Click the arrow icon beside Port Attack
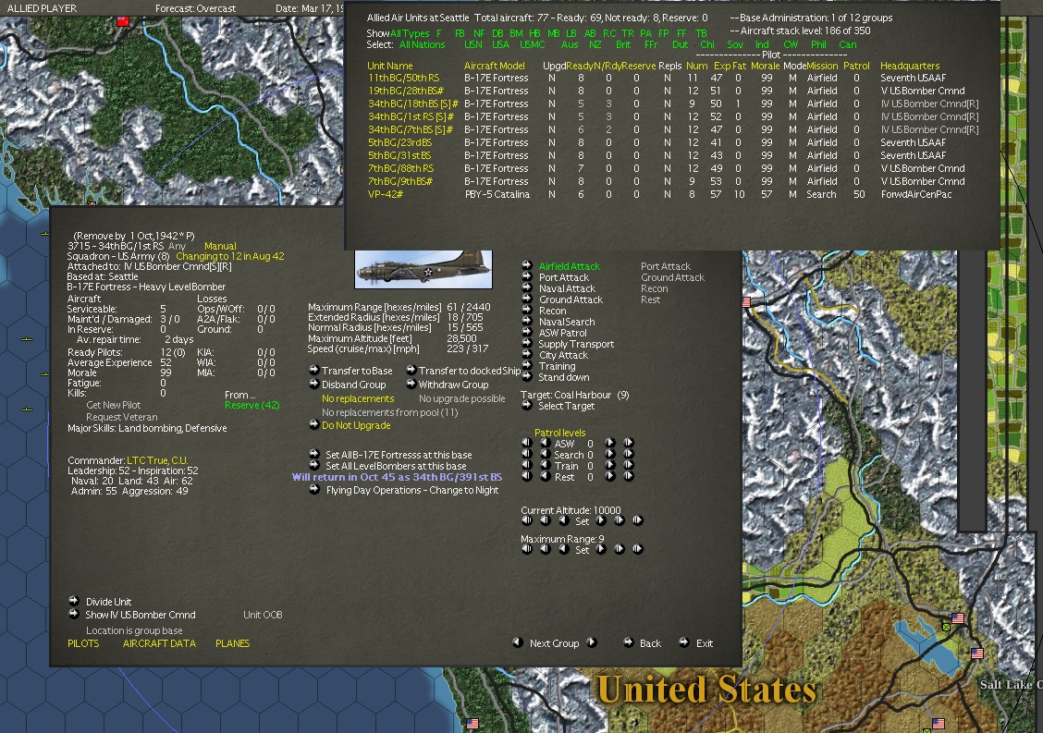 (527, 276)
